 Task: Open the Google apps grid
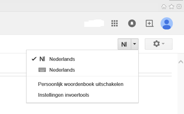point(115,23)
